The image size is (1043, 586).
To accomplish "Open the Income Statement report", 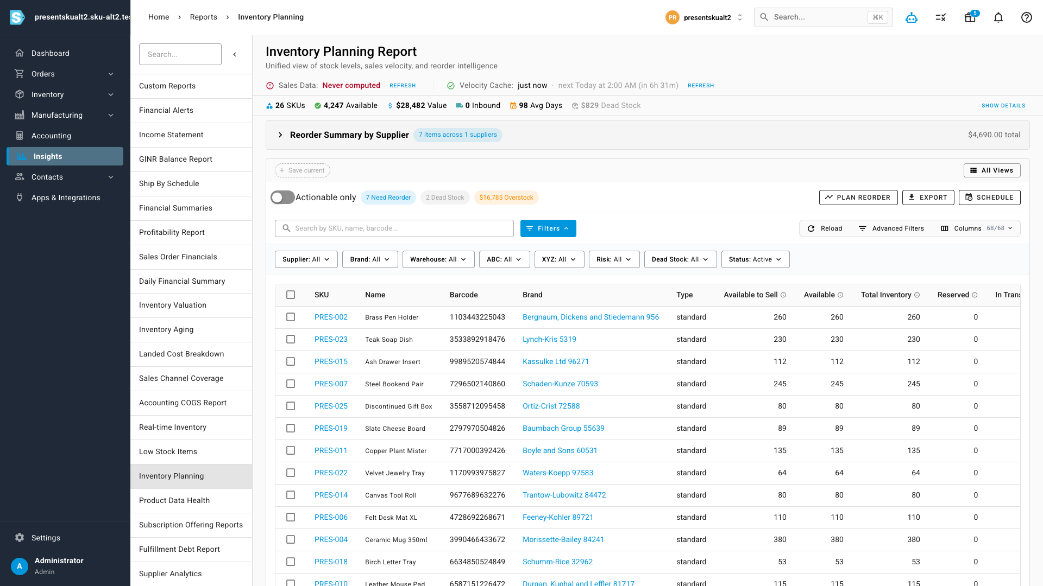I will click(191, 135).
